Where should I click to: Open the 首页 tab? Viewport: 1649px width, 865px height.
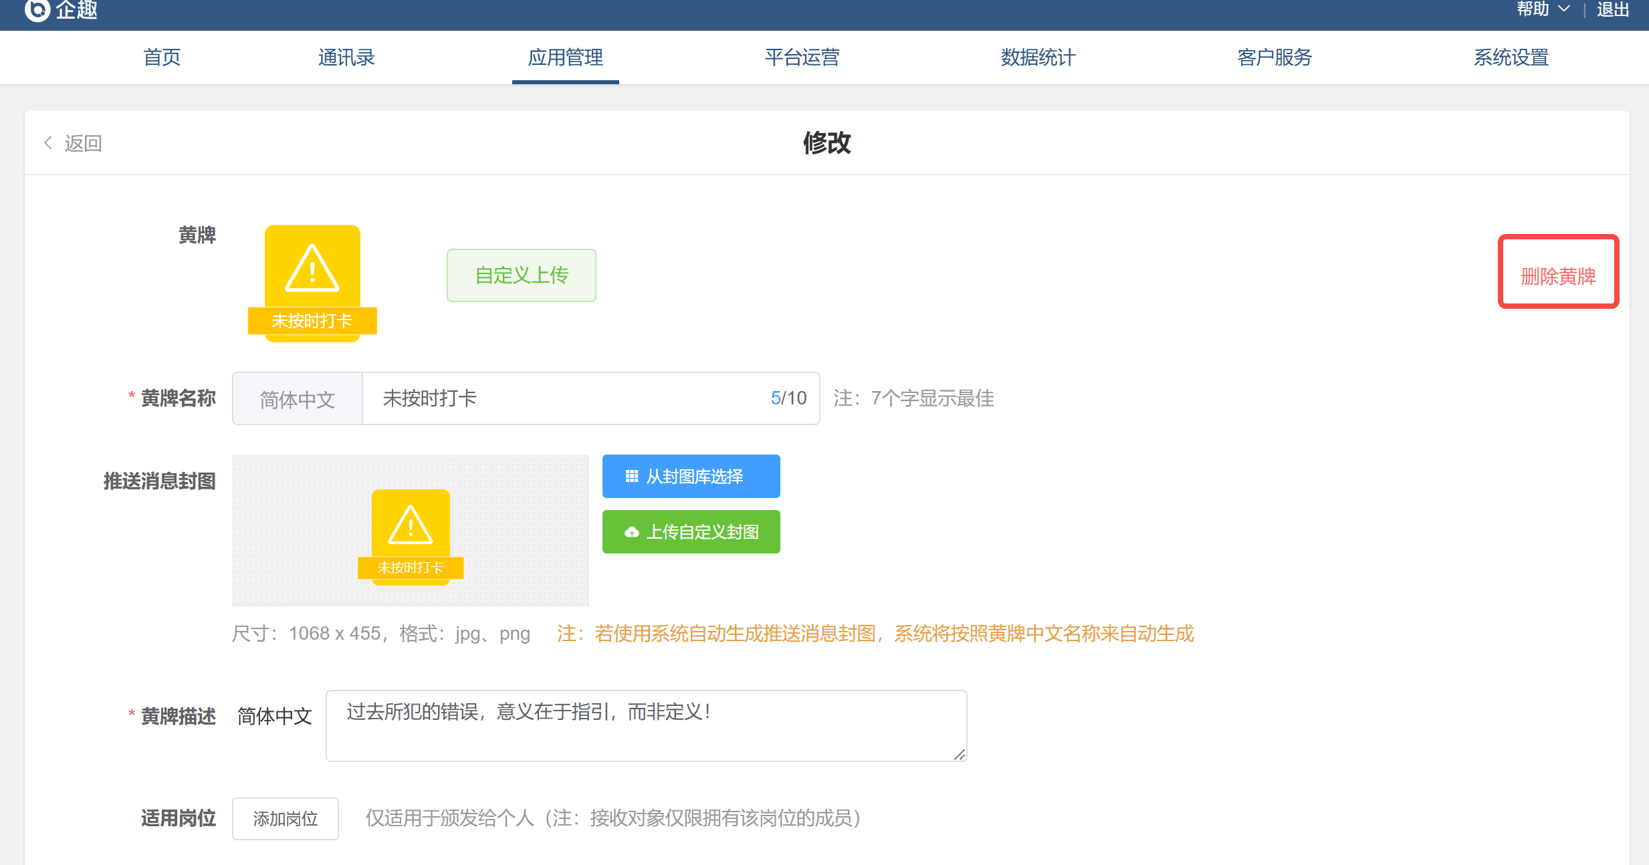coord(162,57)
